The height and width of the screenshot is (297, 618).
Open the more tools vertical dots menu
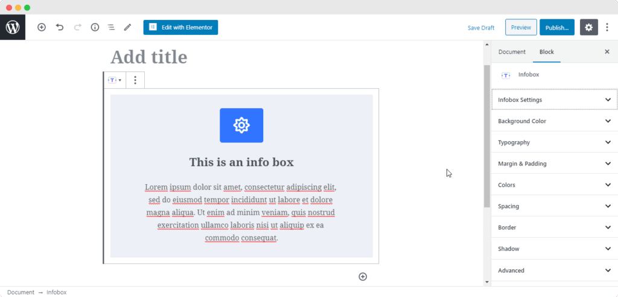[607, 27]
